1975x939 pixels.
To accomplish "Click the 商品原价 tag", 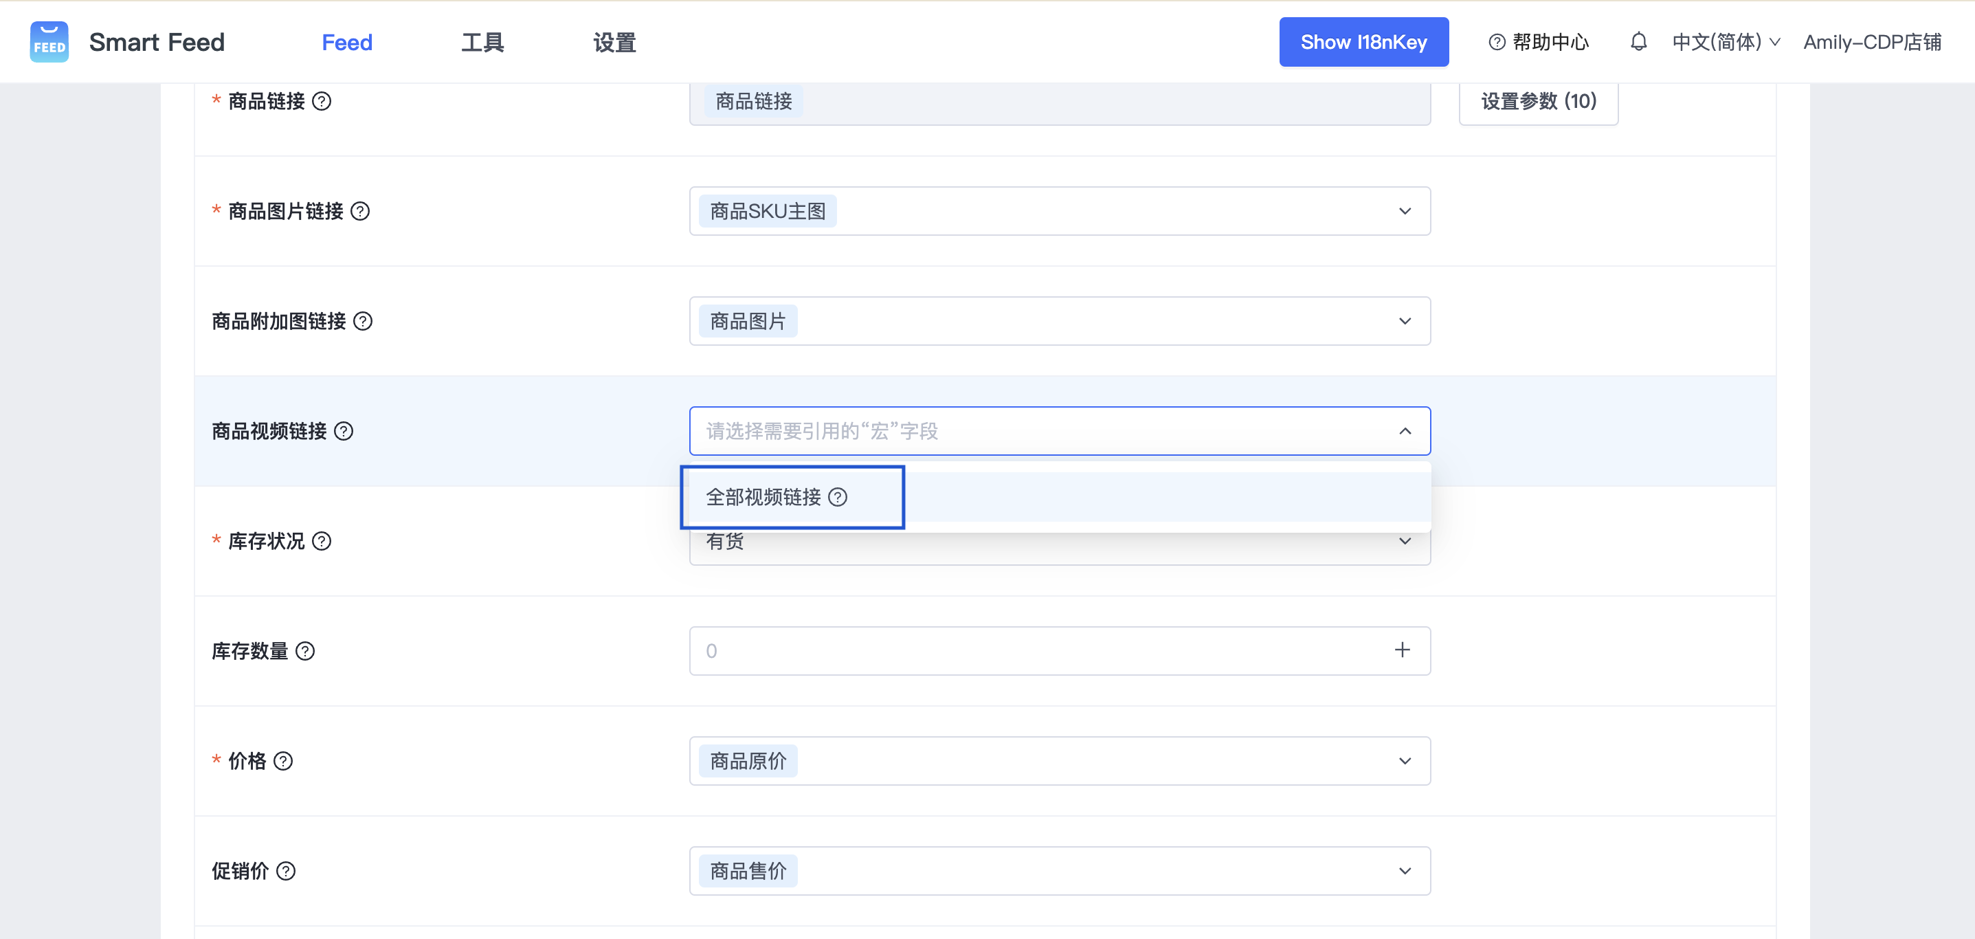I will point(748,761).
